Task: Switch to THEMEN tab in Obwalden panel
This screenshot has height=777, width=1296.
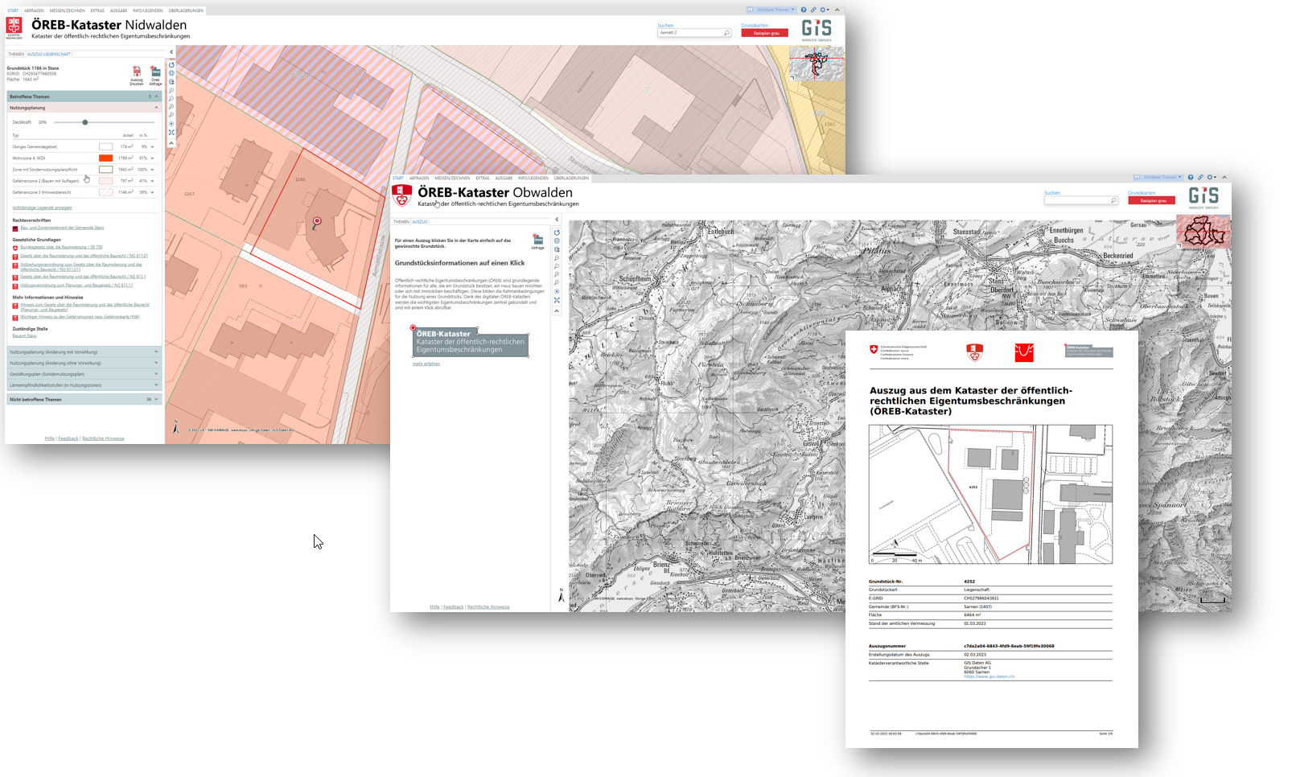Action: (x=401, y=221)
